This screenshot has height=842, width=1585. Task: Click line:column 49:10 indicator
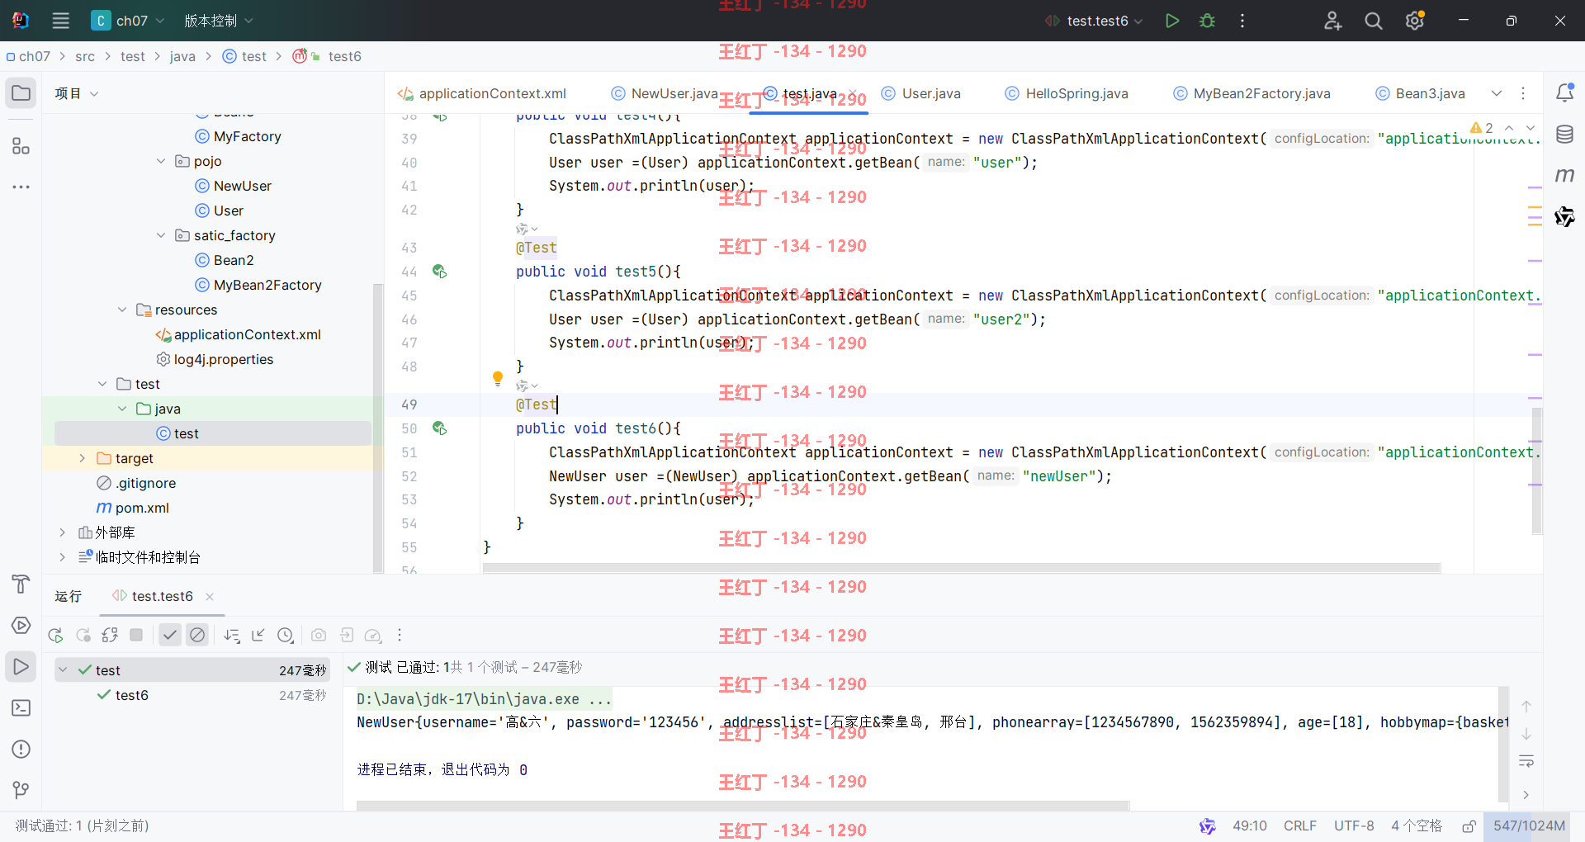coord(1250,825)
